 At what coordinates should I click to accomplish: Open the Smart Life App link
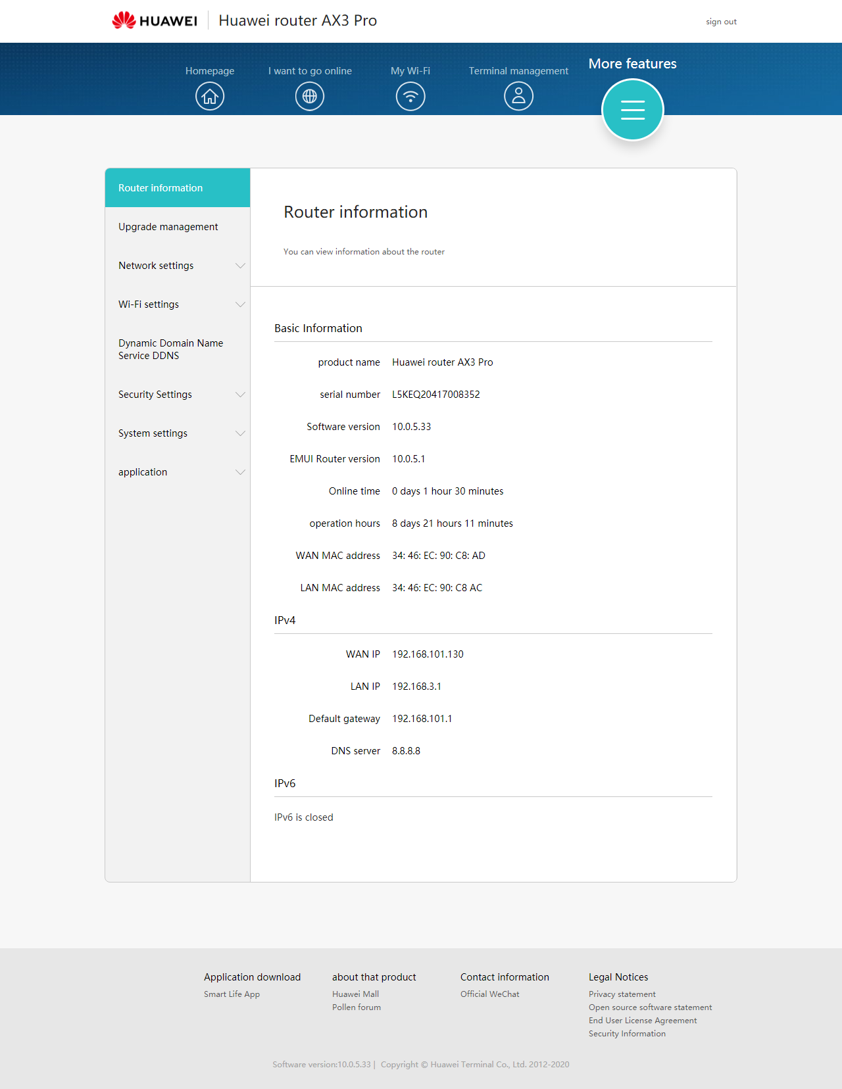[x=232, y=994]
